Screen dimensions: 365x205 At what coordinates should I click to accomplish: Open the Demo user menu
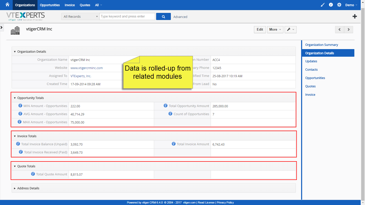351,5
